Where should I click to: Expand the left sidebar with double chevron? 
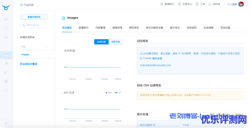pos(6,123)
